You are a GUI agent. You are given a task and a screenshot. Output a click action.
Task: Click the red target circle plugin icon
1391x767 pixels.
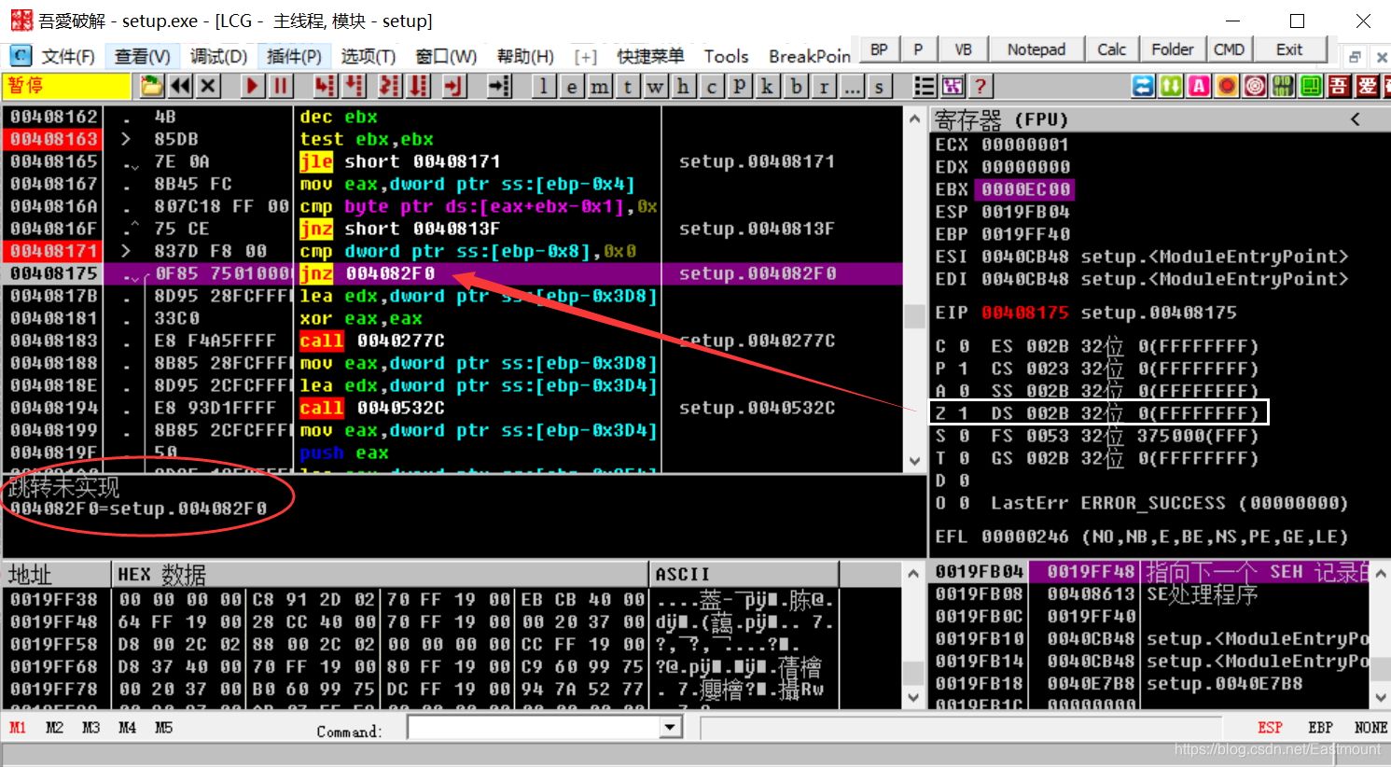(x=1255, y=87)
